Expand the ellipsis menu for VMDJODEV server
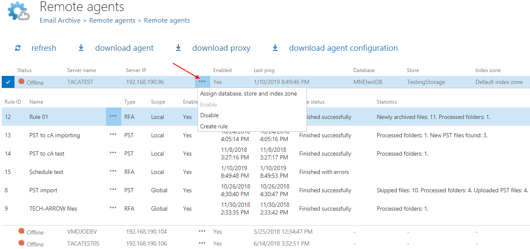This screenshot has width=530, height=249. tap(202, 232)
